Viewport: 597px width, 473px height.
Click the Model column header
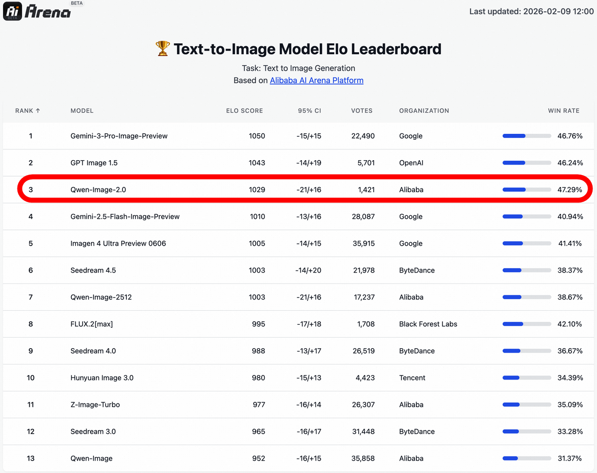[x=82, y=110]
